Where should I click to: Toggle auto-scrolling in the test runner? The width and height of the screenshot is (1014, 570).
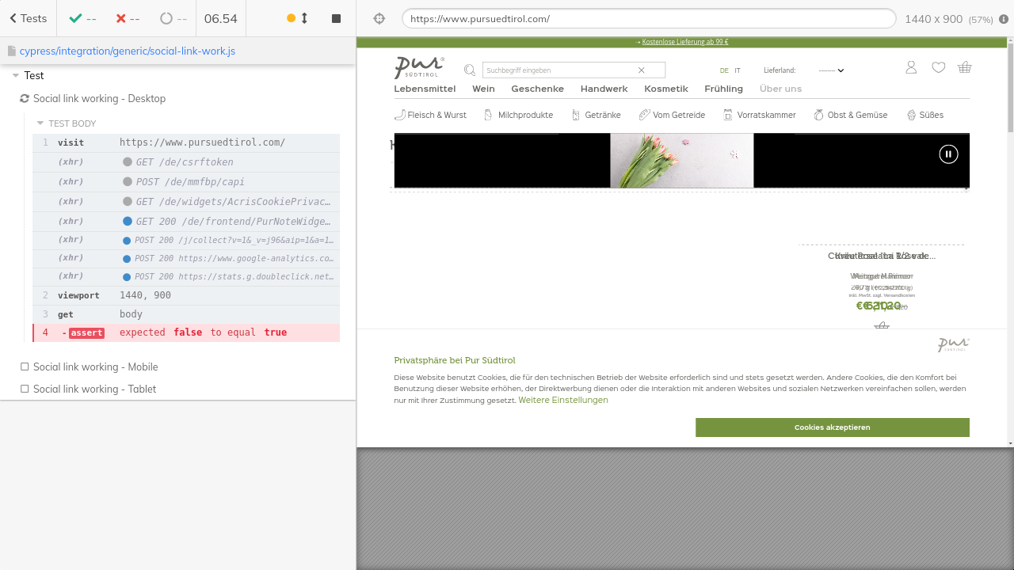click(297, 18)
